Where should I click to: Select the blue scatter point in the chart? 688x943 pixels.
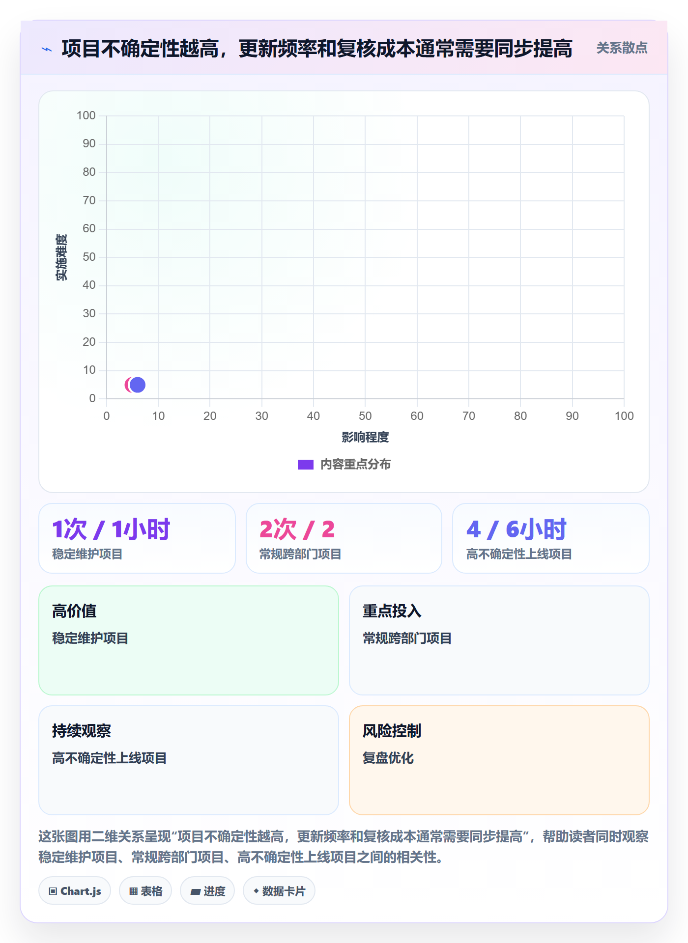[138, 385]
